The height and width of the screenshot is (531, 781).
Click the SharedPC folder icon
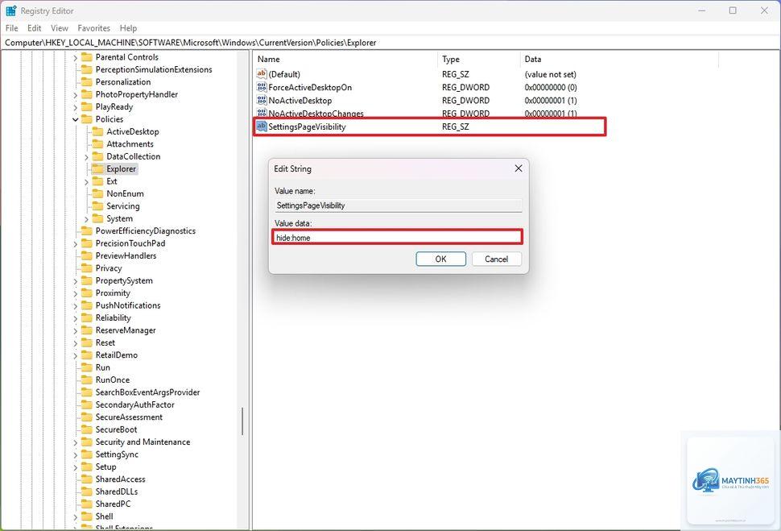point(87,504)
